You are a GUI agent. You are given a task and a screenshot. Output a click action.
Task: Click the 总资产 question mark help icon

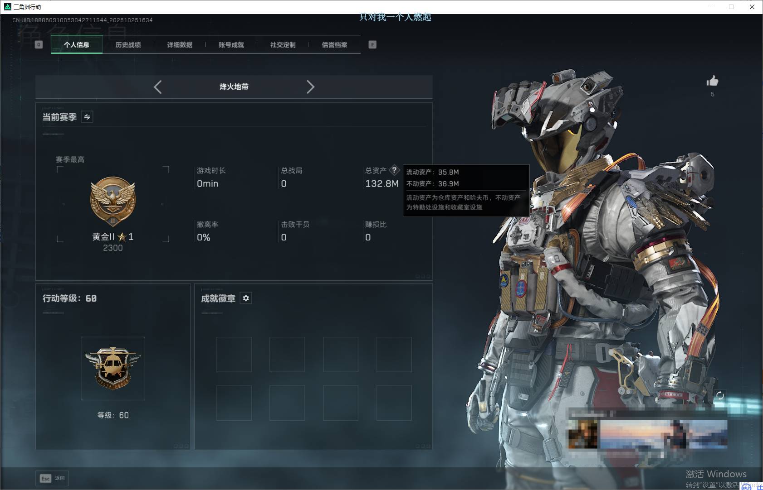(x=394, y=170)
